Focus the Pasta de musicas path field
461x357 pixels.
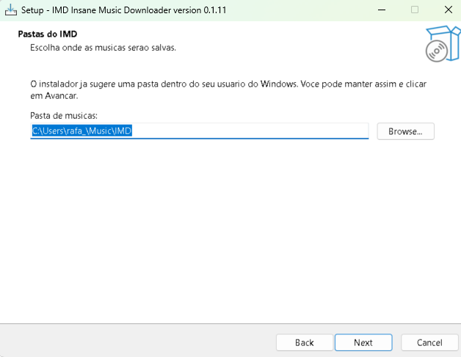coord(200,131)
